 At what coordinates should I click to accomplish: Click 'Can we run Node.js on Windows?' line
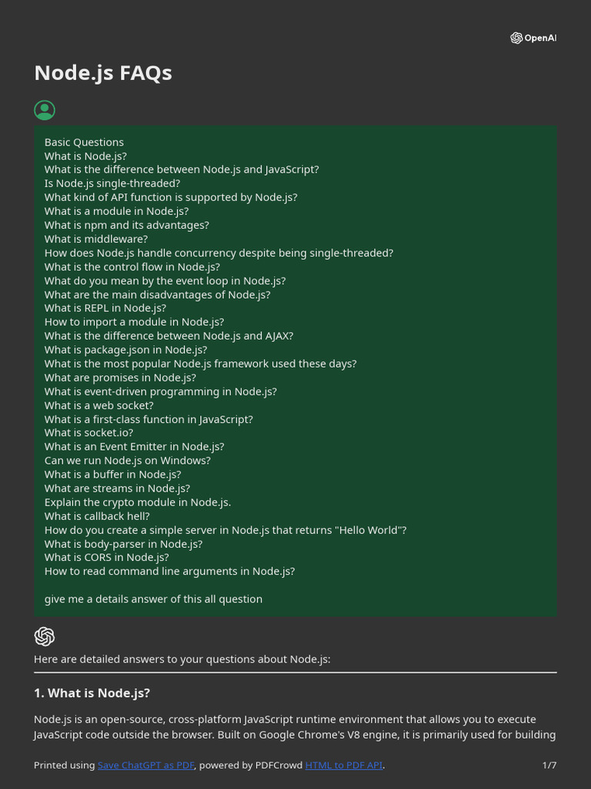point(127,461)
